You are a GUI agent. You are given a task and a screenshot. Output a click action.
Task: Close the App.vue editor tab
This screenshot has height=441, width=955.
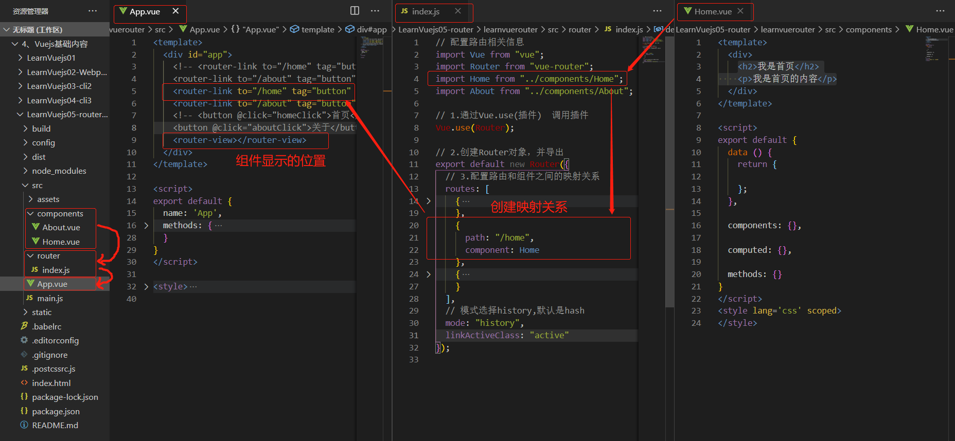pyautogui.click(x=175, y=11)
